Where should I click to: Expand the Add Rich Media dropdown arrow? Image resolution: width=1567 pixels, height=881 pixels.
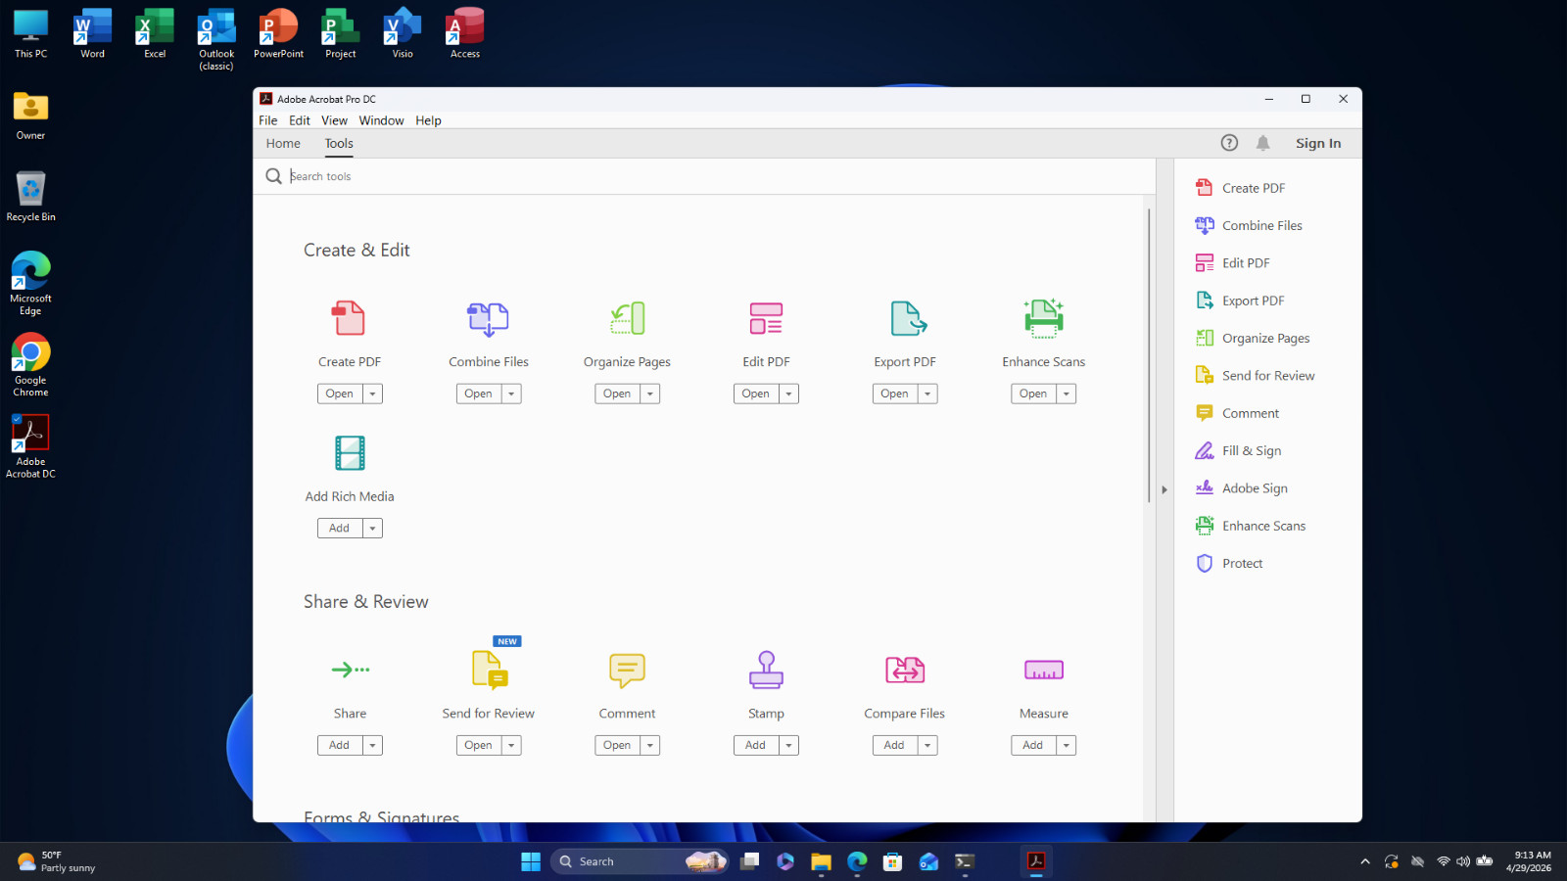click(372, 529)
